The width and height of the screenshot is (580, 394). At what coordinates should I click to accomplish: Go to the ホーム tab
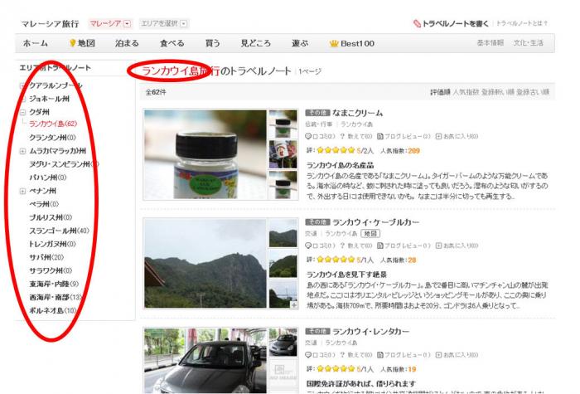point(36,43)
